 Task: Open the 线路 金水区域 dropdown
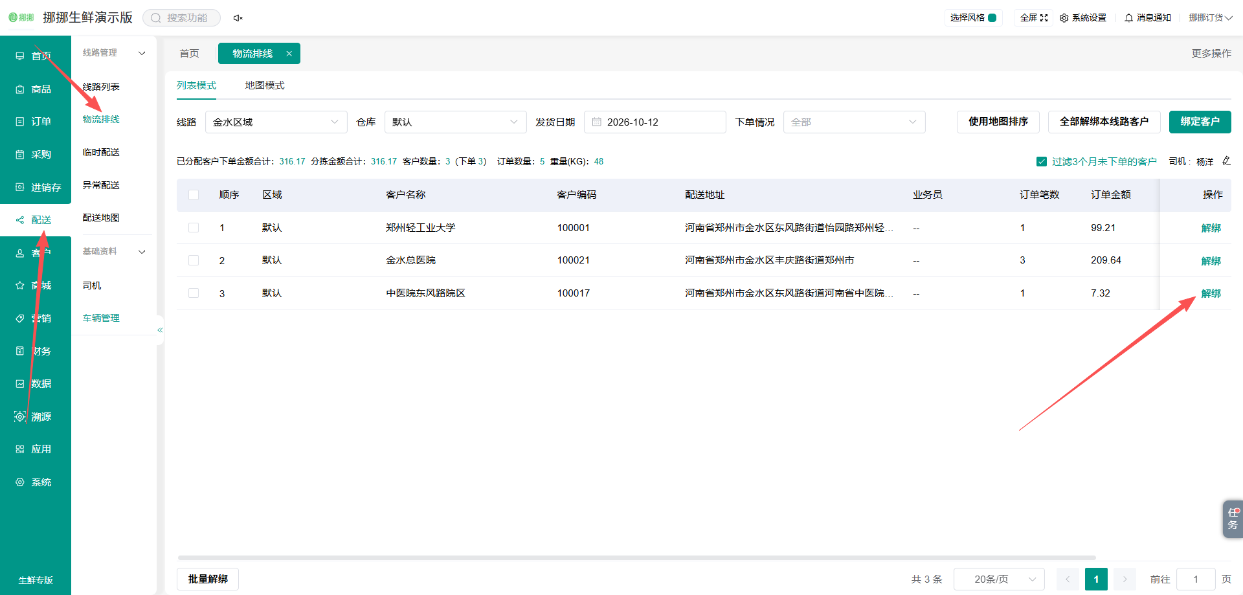click(276, 122)
